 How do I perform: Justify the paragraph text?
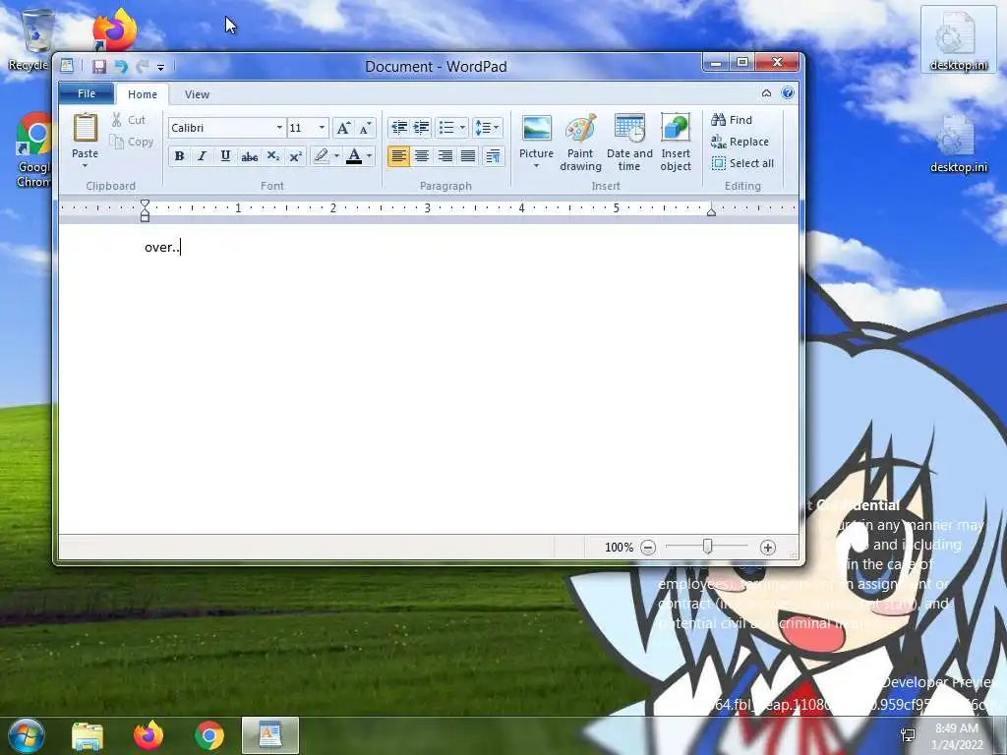(x=468, y=156)
